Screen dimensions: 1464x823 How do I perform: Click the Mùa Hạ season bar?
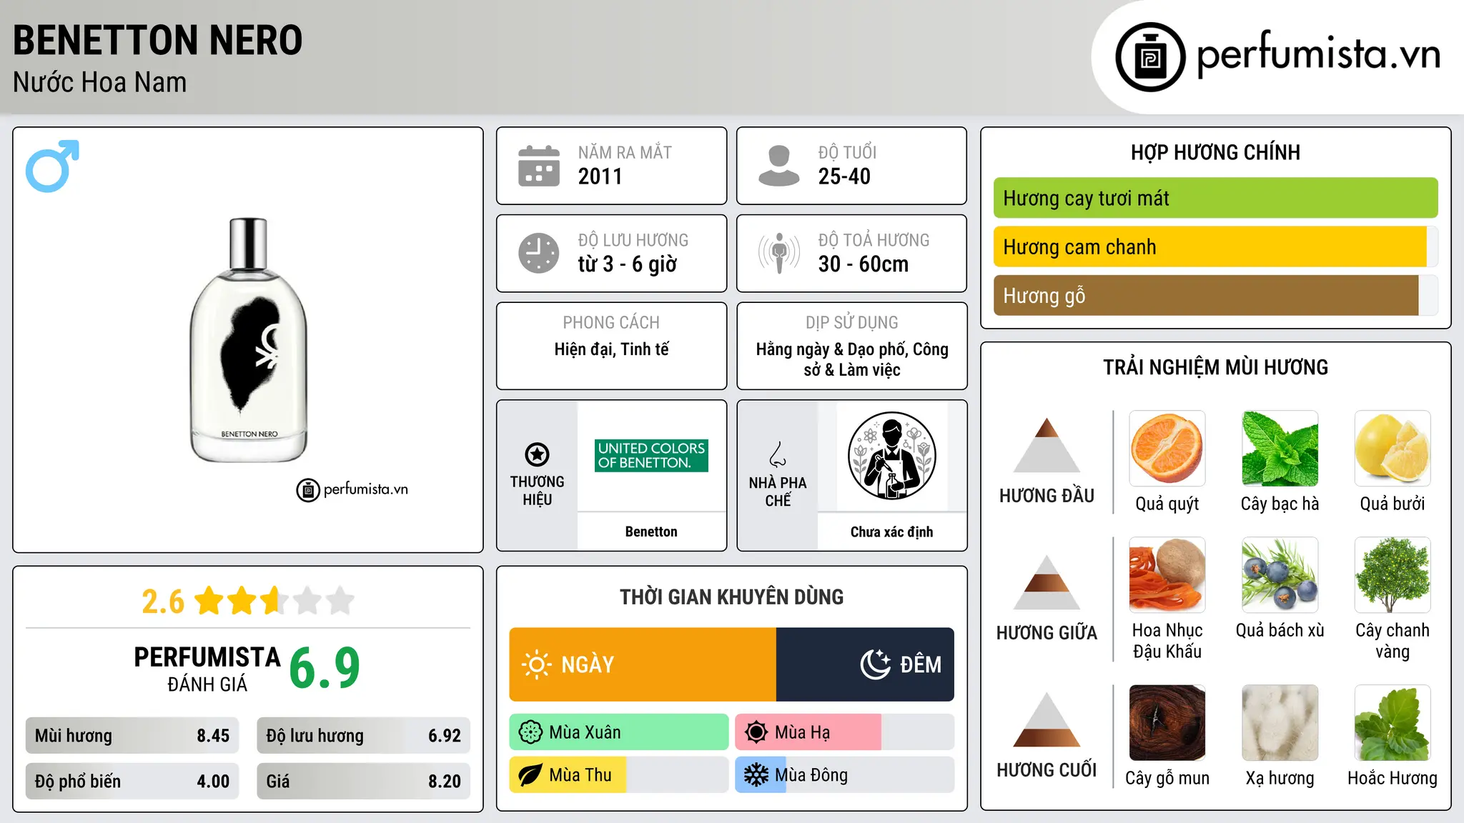click(x=844, y=732)
